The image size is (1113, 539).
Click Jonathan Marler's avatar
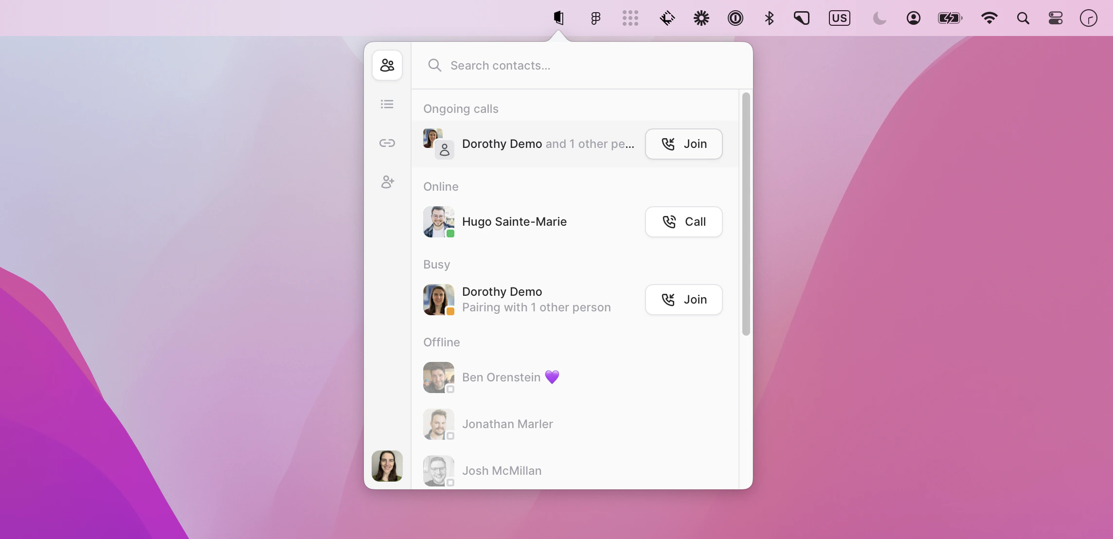(439, 424)
